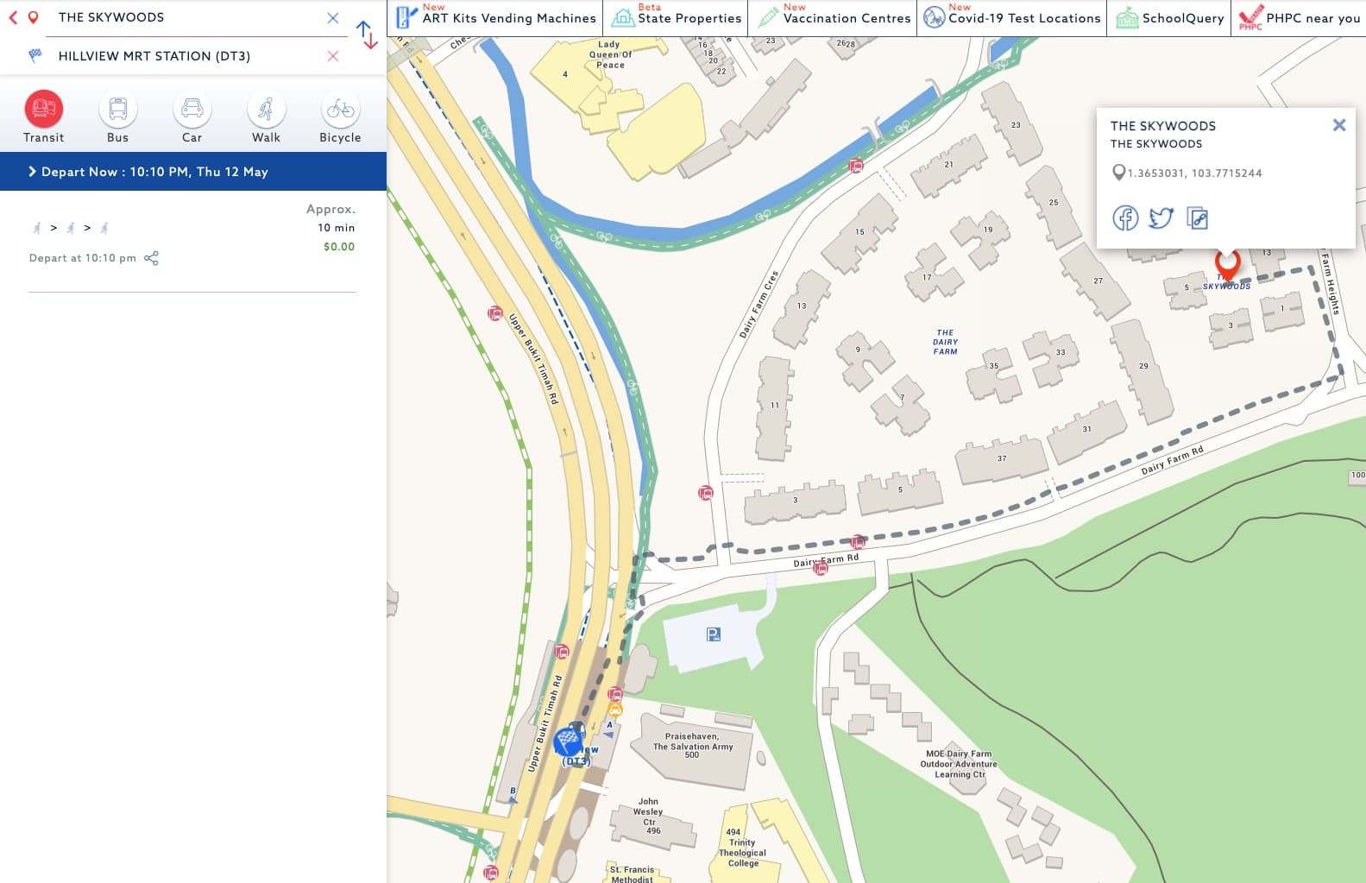This screenshot has width=1366, height=883.
Task: Clear HILLVIEW MRT STATION destination field
Action: tap(333, 56)
